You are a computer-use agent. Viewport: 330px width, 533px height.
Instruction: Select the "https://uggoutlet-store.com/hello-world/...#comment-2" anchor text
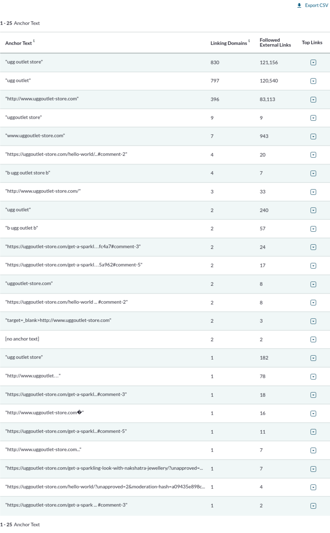click(x=66, y=154)
